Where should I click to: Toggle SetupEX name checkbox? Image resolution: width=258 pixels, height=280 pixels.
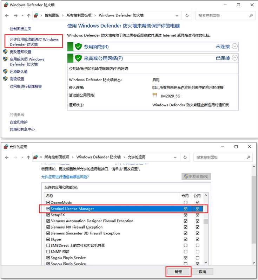(x=48, y=215)
